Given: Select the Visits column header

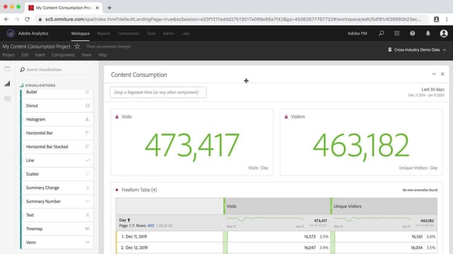Looking at the screenshot, I should (x=277, y=206).
